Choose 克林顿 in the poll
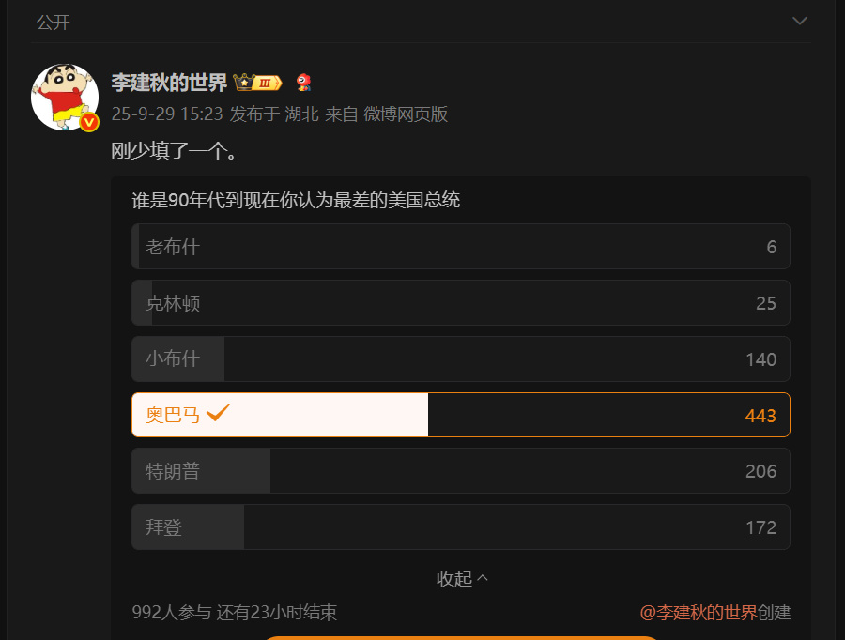Image resolution: width=845 pixels, height=640 pixels. [x=460, y=303]
